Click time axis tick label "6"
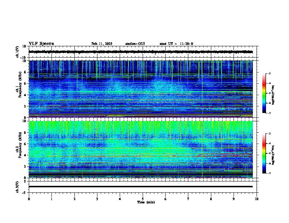The width and height of the screenshot is (289, 223). 166,199
